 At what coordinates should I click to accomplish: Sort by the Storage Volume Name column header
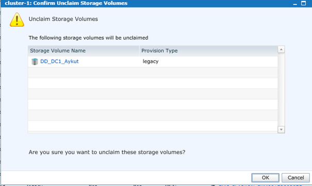click(x=84, y=51)
